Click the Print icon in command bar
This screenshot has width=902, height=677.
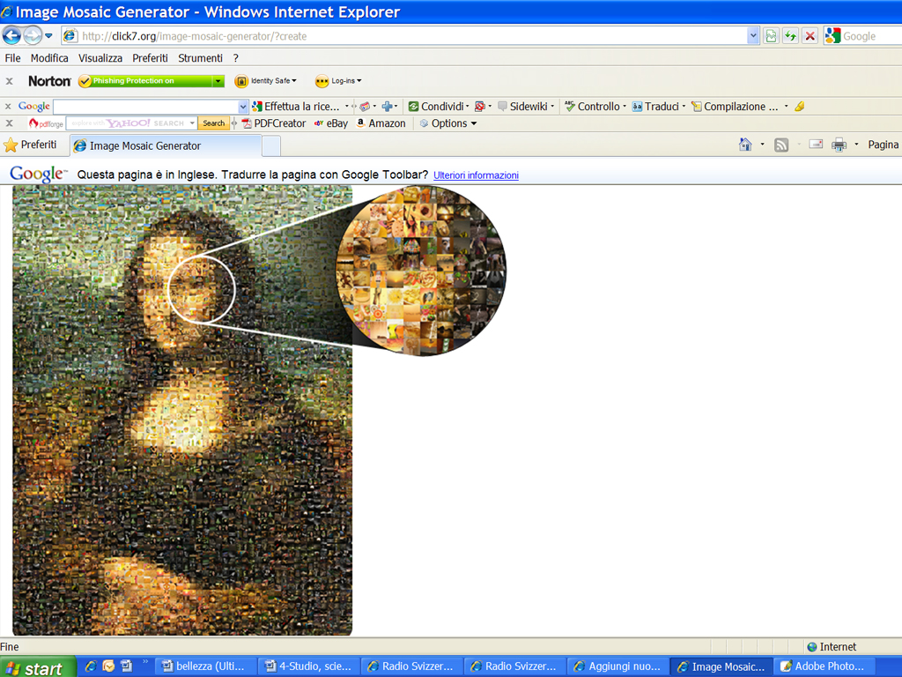click(x=839, y=145)
